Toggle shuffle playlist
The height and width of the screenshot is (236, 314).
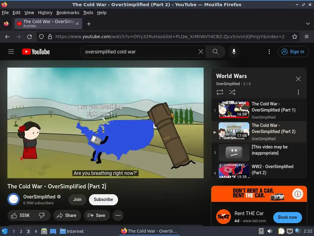pos(232,92)
